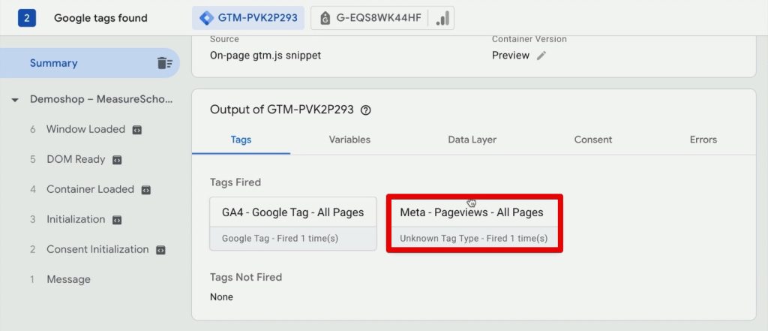Click the code icon next to Consent Initialization
Screen dimensions: 768x331
[160, 250]
